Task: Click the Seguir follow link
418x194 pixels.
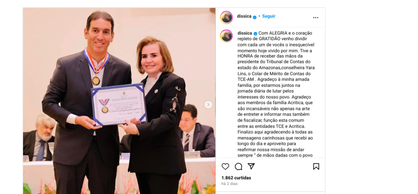Action: click(x=269, y=16)
